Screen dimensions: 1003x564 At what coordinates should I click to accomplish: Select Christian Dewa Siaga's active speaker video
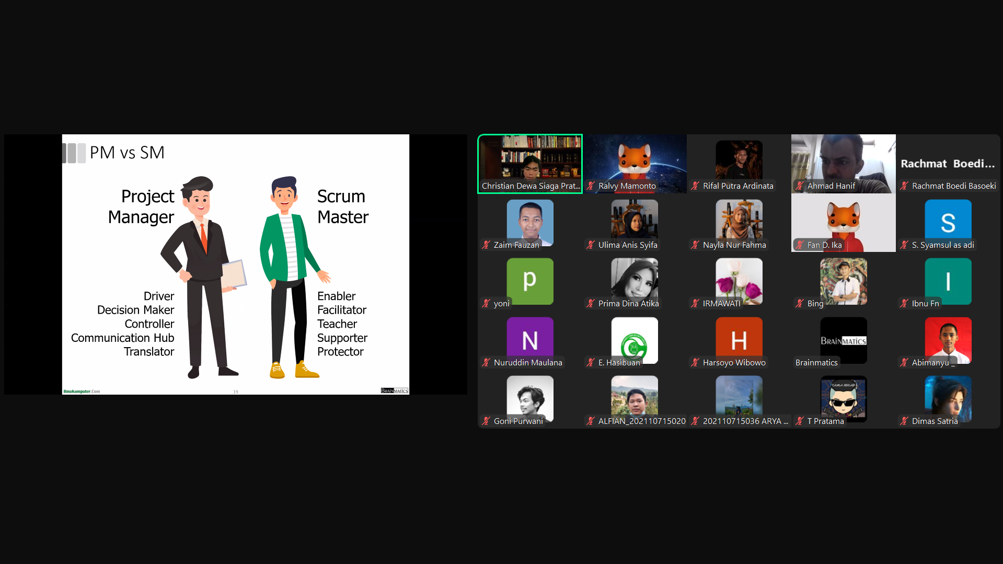(529, 159)
